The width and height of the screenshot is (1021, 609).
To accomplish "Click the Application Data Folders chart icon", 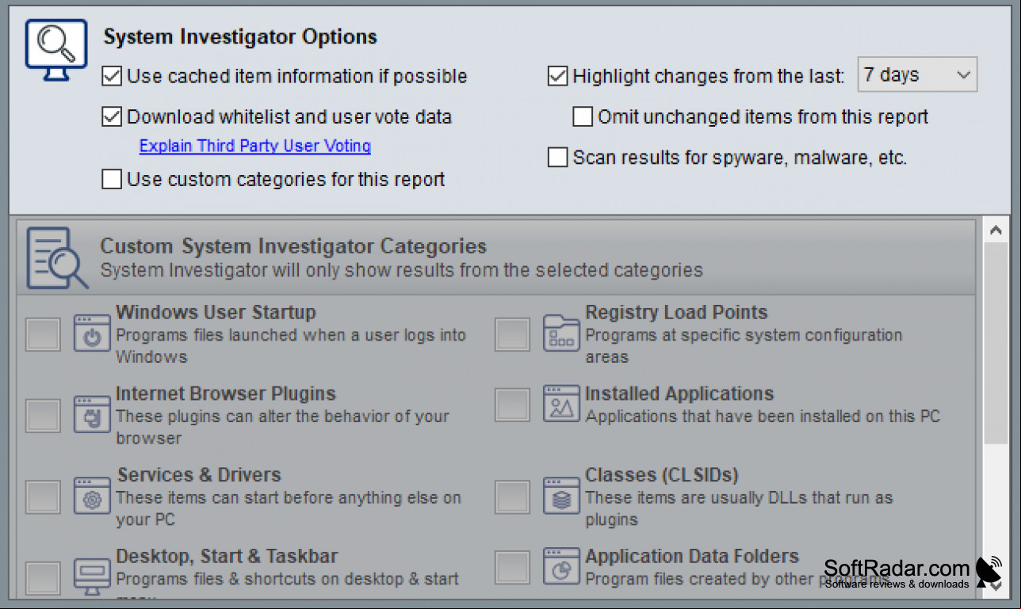I will (x=561, y=566).
